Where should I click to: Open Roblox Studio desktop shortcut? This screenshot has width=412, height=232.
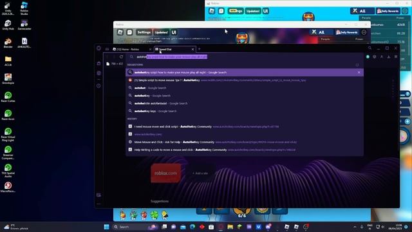(24, 8)
